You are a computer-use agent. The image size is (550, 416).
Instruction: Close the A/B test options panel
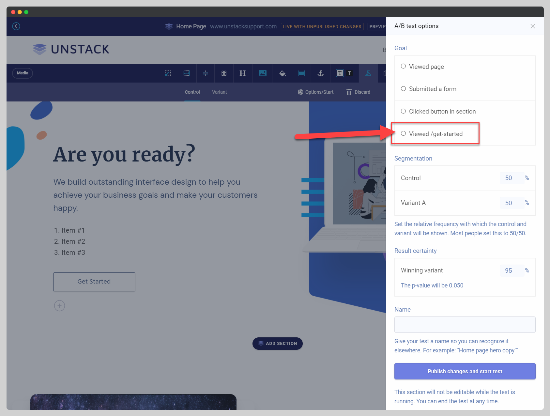pyautogui.click(x=532, y=26)
